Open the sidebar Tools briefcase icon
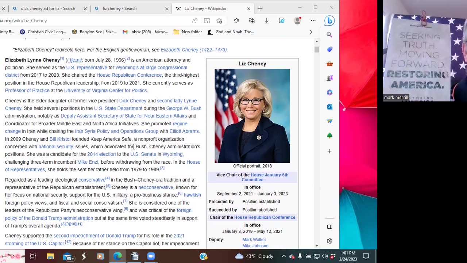 click(329, 64)
